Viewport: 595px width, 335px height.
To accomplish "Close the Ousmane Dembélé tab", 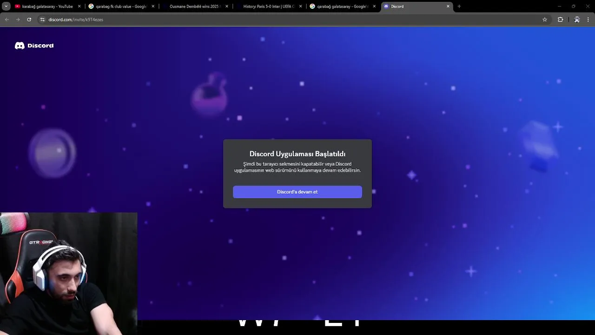I will click(227, 7).
